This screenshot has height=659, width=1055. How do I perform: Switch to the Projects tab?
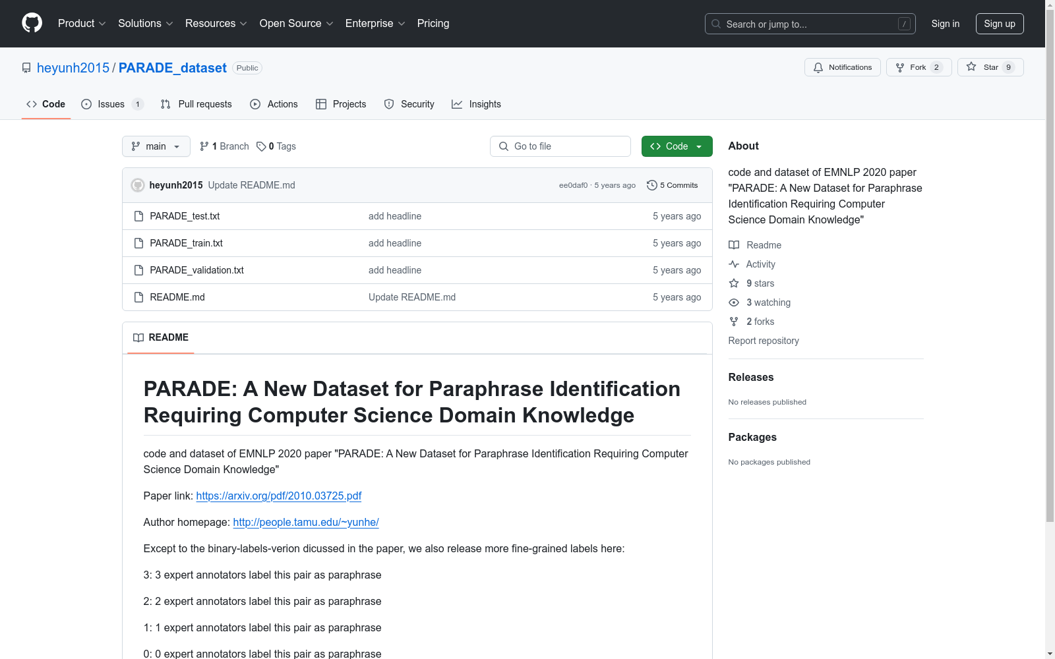(341, 104)
